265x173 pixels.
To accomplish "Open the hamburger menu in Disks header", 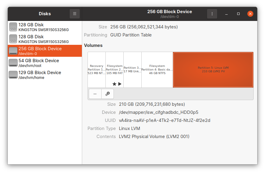I will tap(74, 13).
